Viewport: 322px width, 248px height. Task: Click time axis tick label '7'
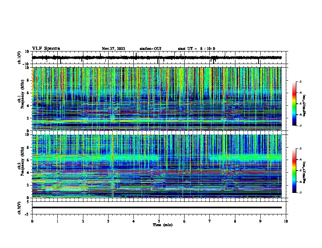coord(210,221)
